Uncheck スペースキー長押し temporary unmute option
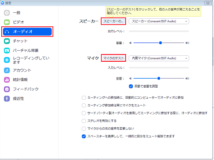 pyautogui.click(x=84, y=136)
